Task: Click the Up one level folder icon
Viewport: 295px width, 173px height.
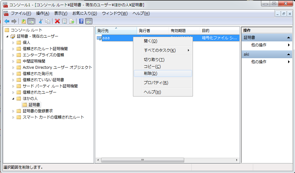Action: click(x=24, y=21)
